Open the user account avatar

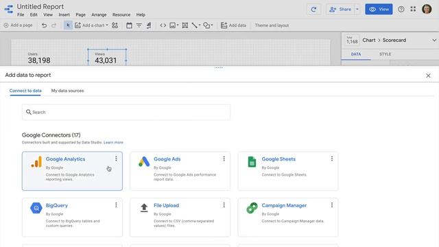(427, 9)
